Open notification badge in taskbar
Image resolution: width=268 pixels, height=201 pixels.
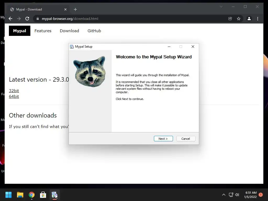(261, 195)
